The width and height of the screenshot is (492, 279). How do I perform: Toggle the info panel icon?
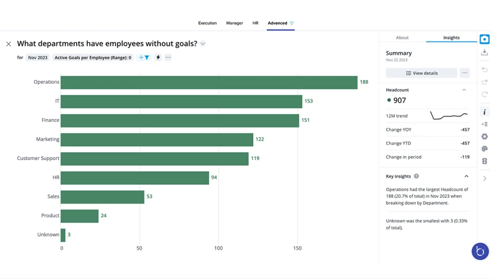[x=484, y=112]
